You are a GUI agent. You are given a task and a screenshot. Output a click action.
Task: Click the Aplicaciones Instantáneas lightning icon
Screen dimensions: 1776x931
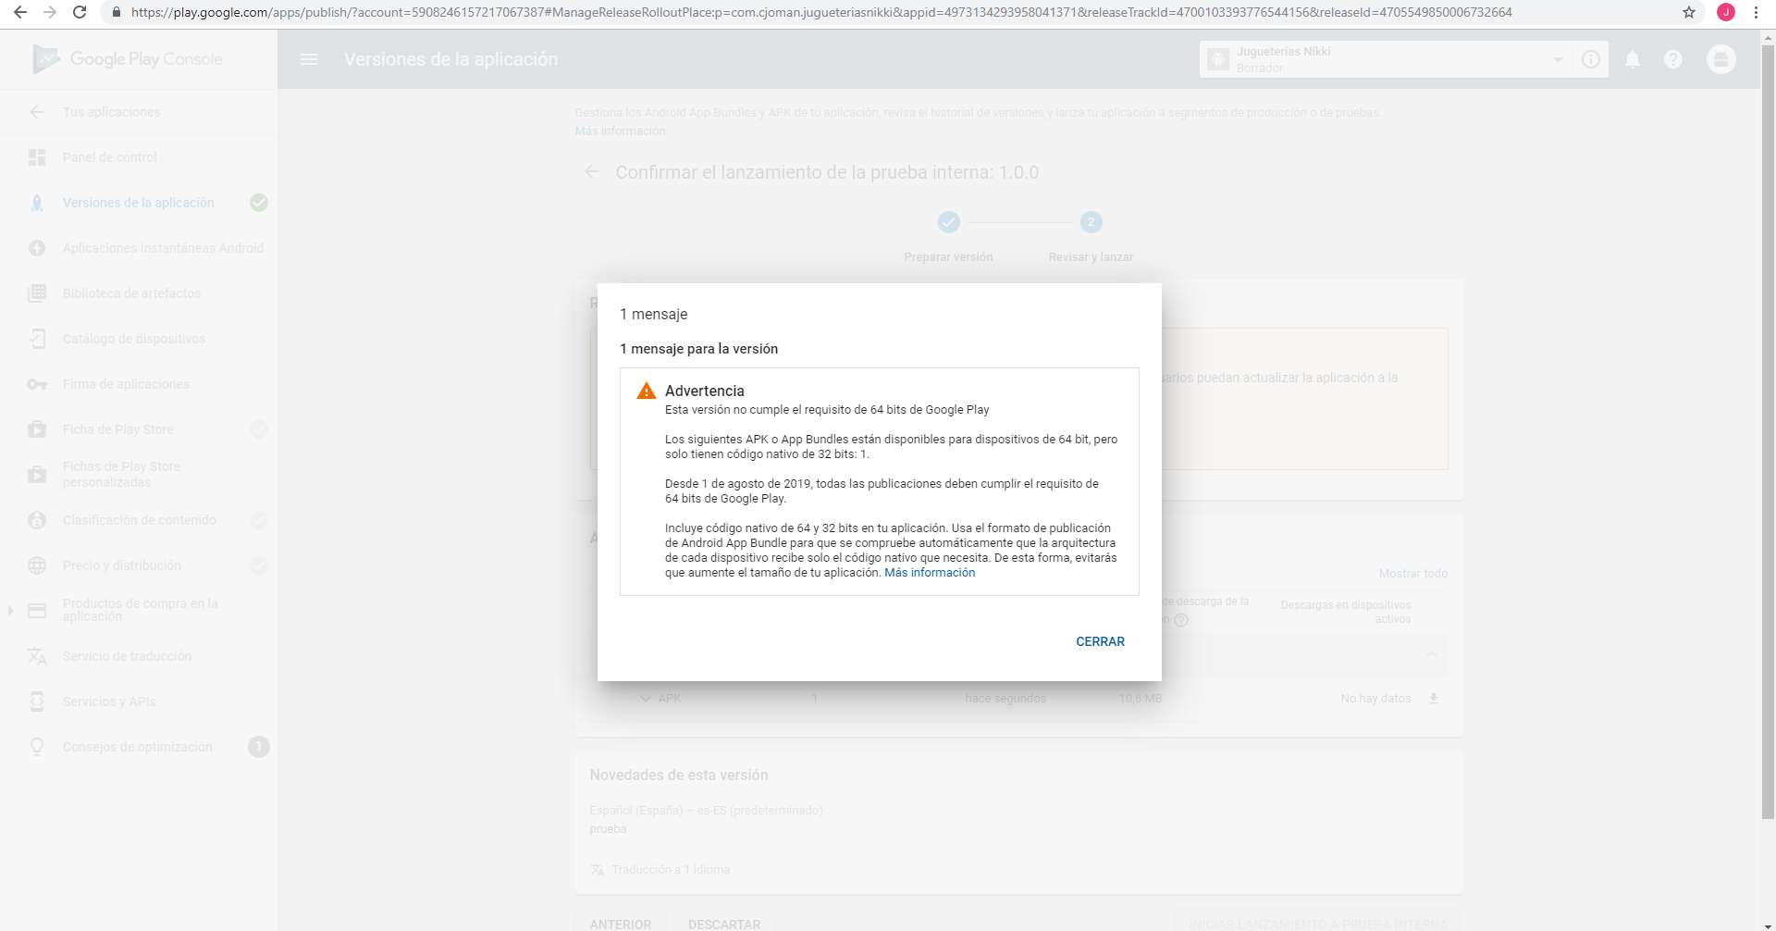coord(37,248)
